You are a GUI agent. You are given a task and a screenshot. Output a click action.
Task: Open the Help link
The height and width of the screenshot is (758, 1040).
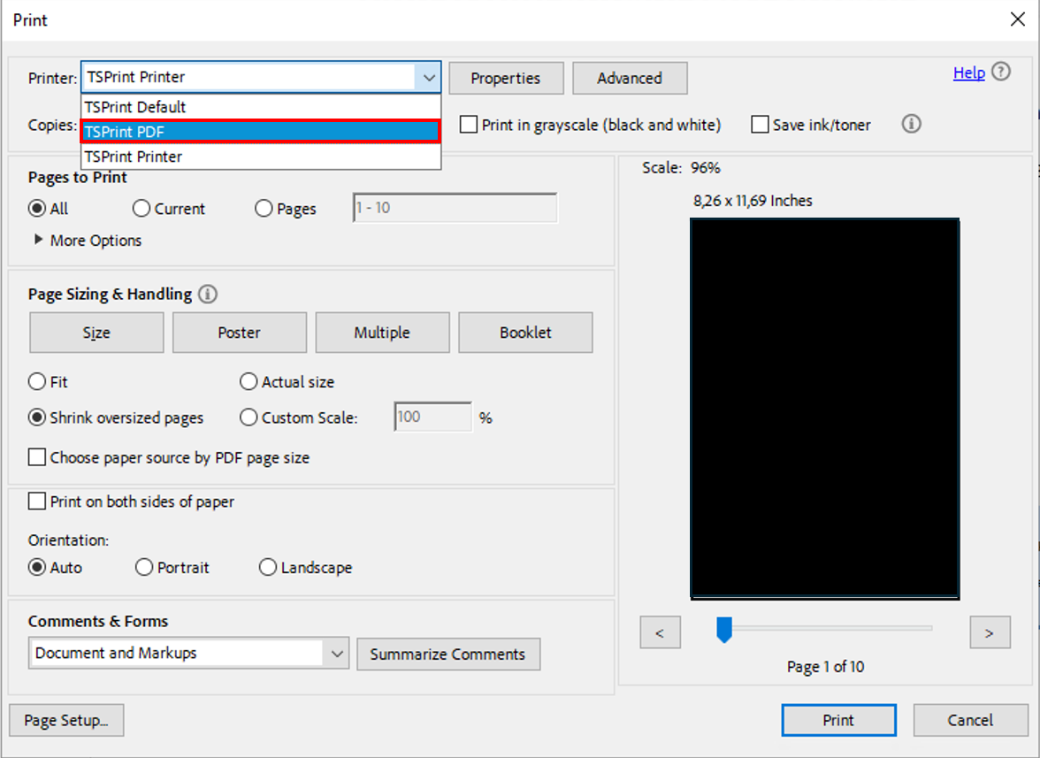click(x=969, y=73)
